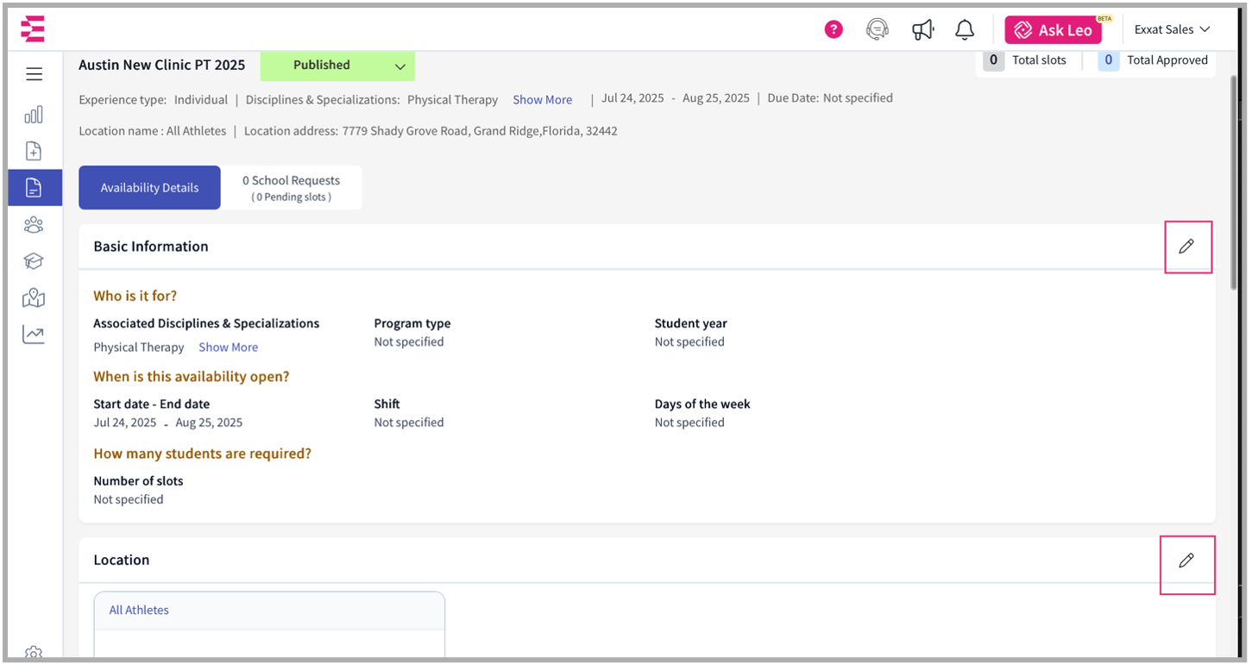Select the Availability Details tab
This screenshot has width=1252, height=664.
click(x=149, y=187)
